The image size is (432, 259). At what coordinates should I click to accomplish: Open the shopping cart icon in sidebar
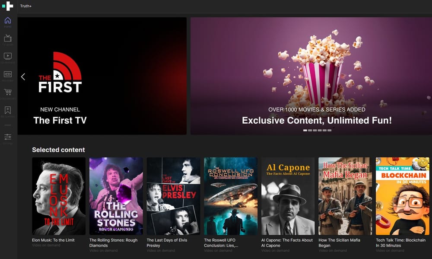[8, 92]
